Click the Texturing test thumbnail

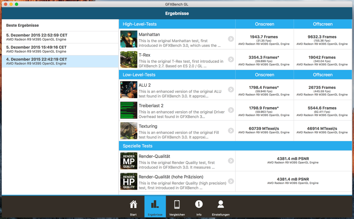coord(129,131)
